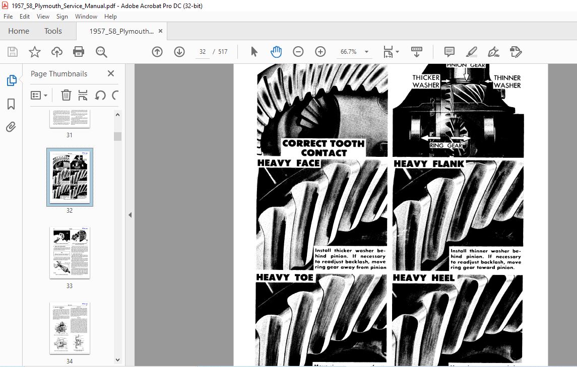577x367 pixels.
Task: Open the Bookmarks sidebar panel
Action: click(x=11, y=104)
